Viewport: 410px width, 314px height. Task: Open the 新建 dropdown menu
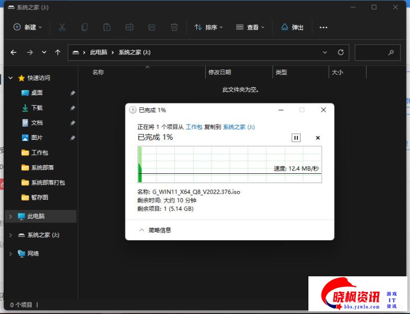pos(28,27)
